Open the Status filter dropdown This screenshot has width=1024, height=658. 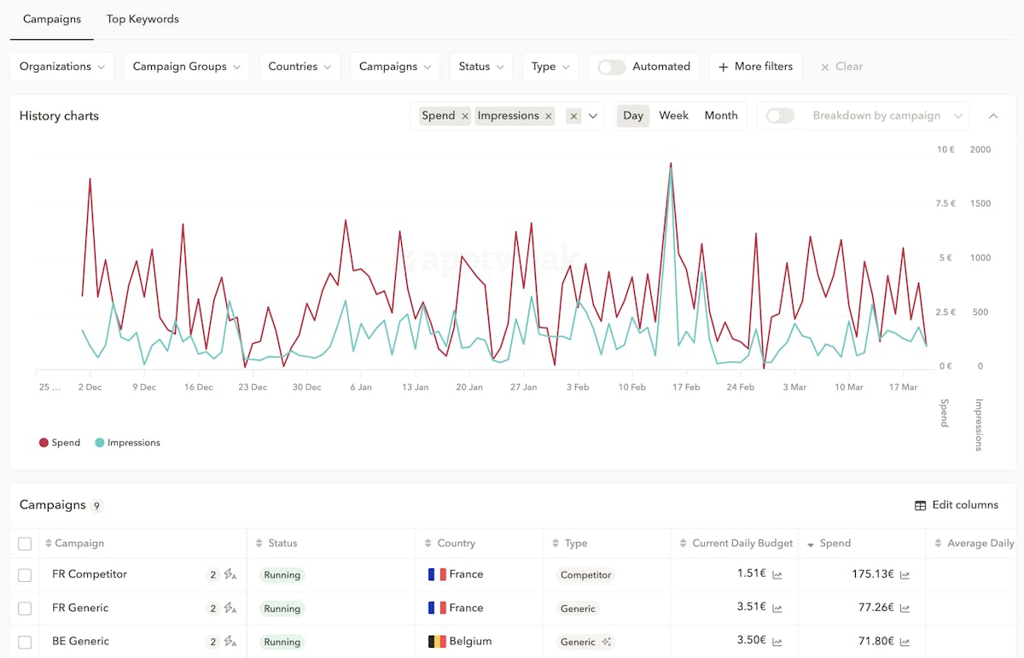coord(480,67)
